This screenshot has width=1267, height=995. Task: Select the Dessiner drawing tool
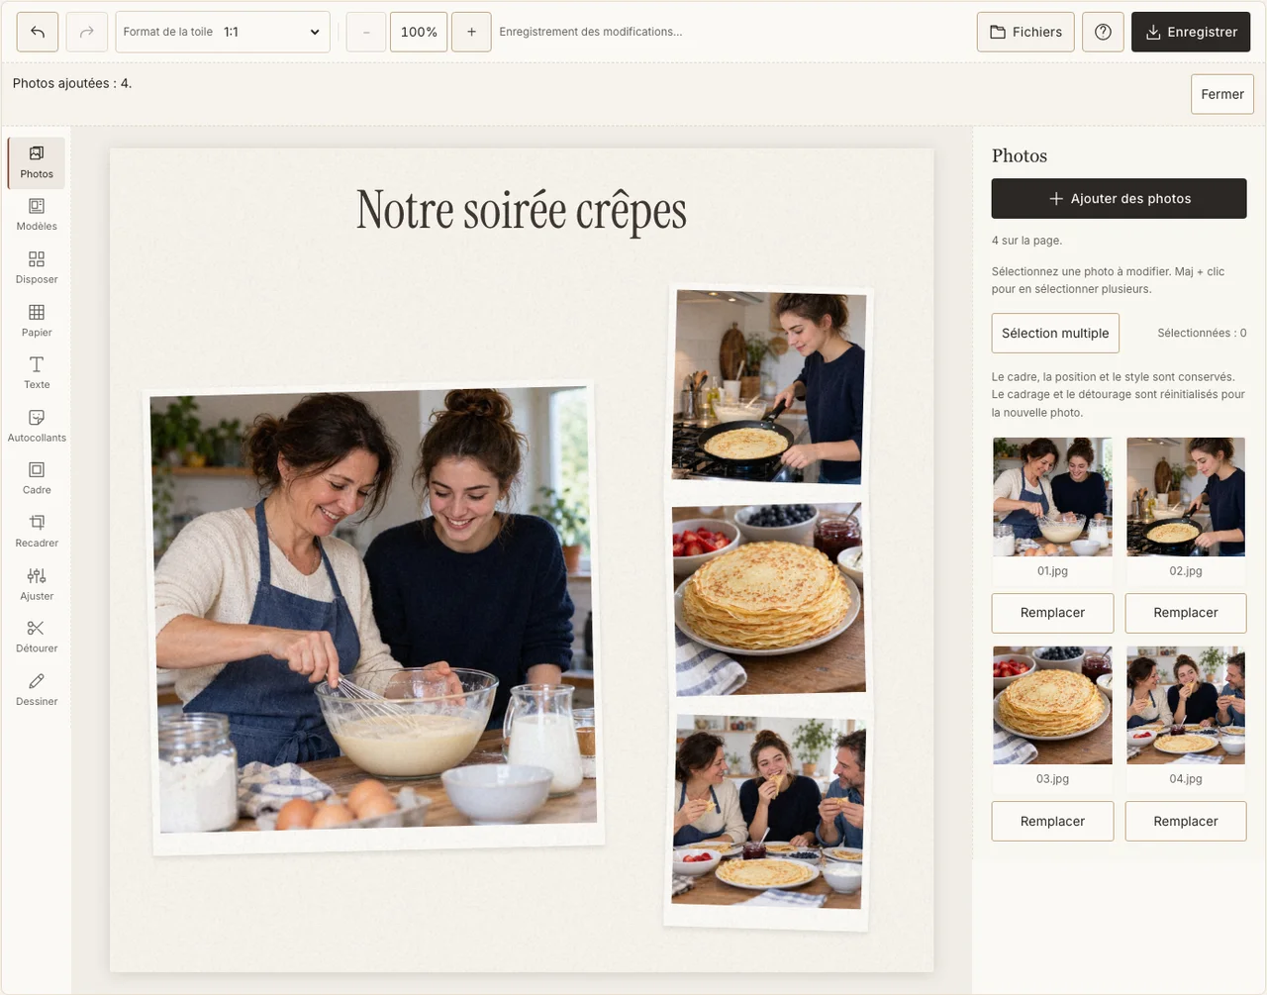tap(37, 690)
